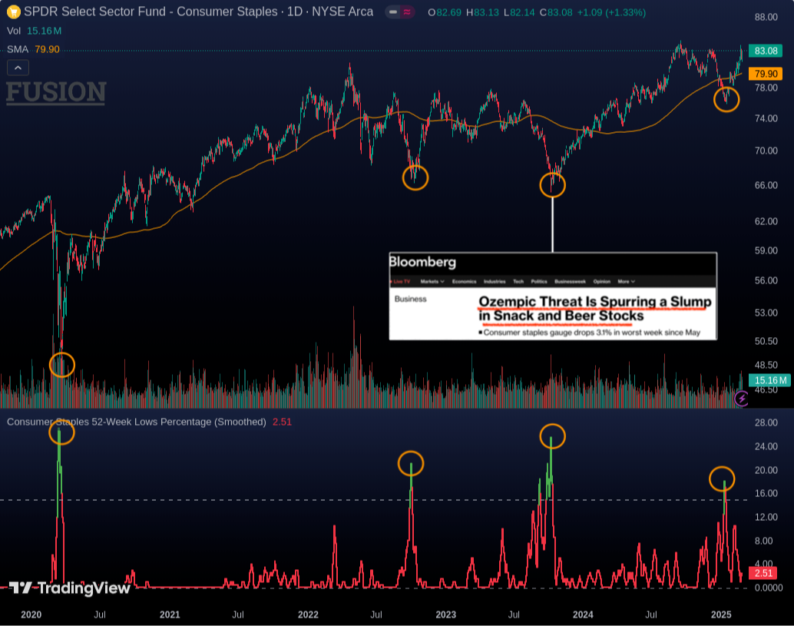Click the close value C83.08

pos(555,12)
